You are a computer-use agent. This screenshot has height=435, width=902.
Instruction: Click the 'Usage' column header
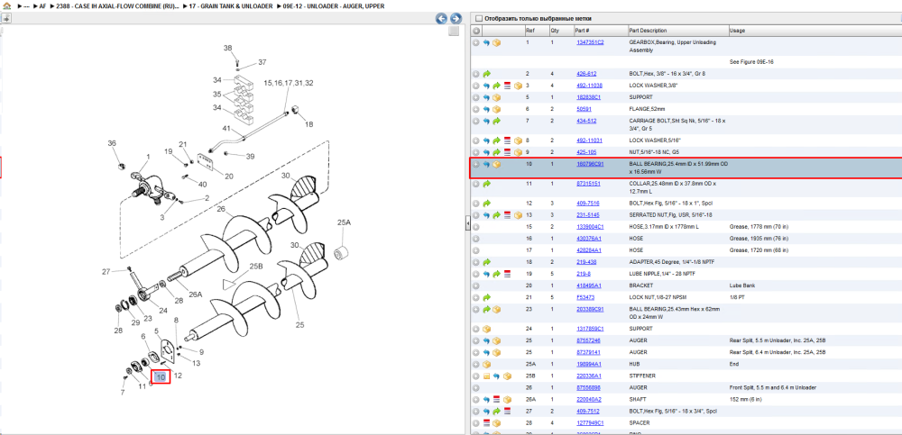pos(737,31)
